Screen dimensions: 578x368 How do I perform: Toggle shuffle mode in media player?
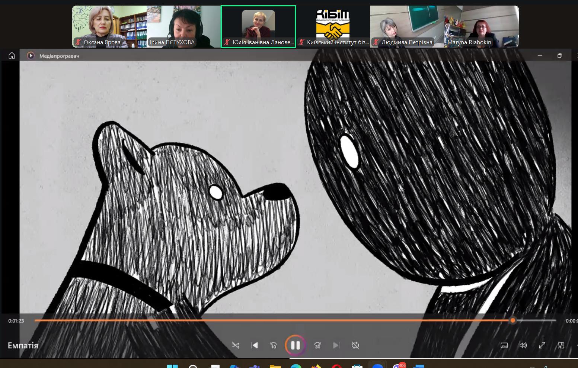(236, 345)
